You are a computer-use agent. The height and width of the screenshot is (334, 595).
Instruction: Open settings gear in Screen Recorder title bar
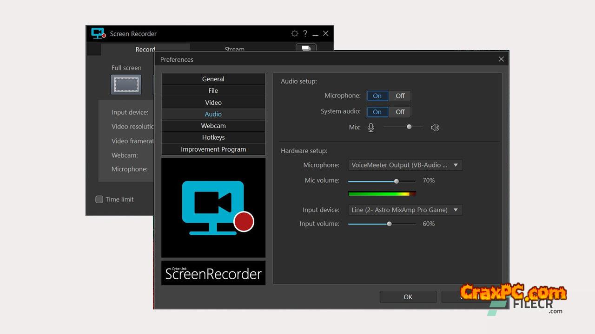pos(294,33)
